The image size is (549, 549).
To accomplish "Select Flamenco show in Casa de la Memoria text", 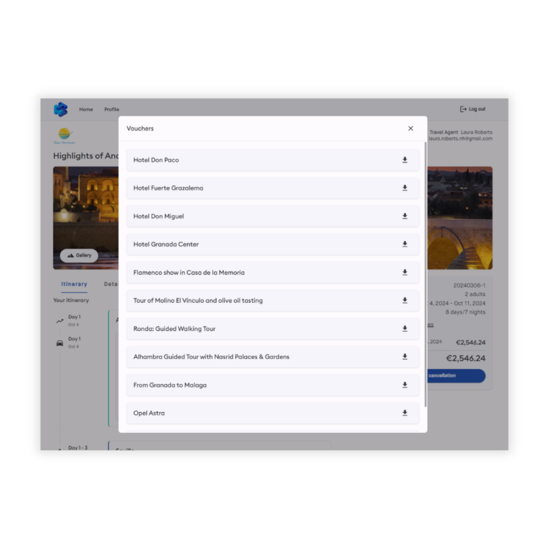I will click(189, 273).
